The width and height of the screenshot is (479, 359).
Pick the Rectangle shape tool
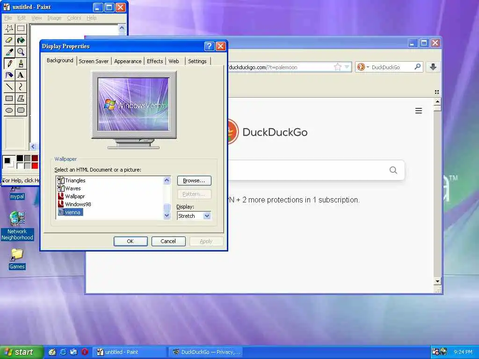tap(9, 98)
